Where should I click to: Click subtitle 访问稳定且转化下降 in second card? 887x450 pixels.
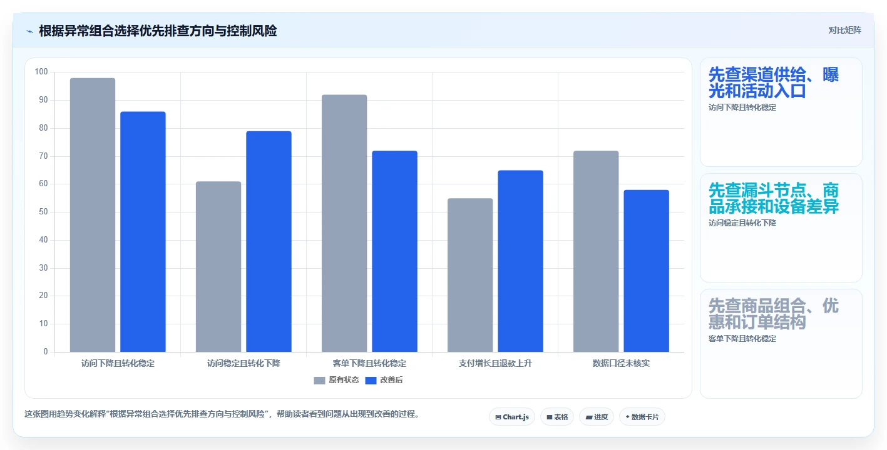tap(742, 223)
